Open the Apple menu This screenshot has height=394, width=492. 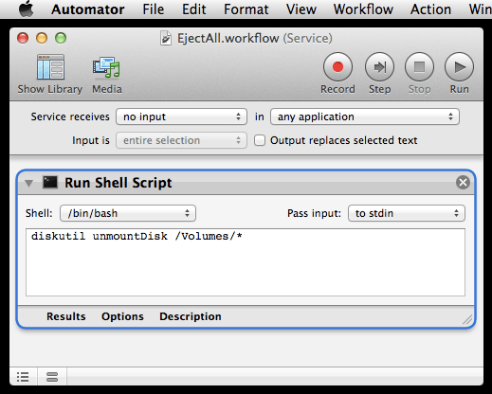[x=27, y=9]
